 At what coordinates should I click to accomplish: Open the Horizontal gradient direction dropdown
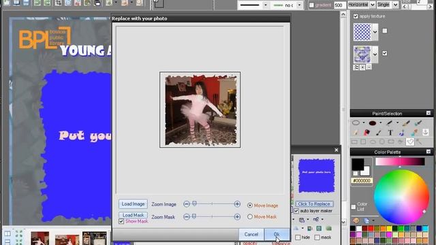point(373,5)
